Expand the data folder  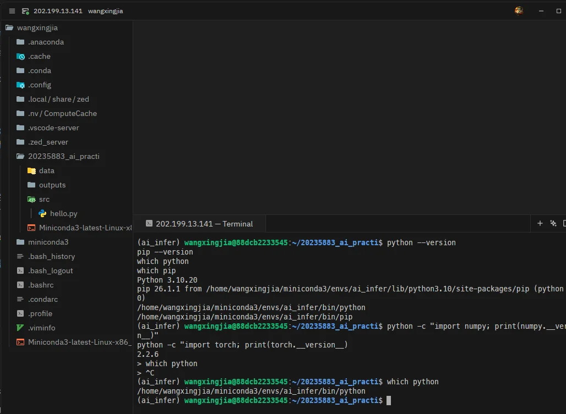[x=47, y=171]
